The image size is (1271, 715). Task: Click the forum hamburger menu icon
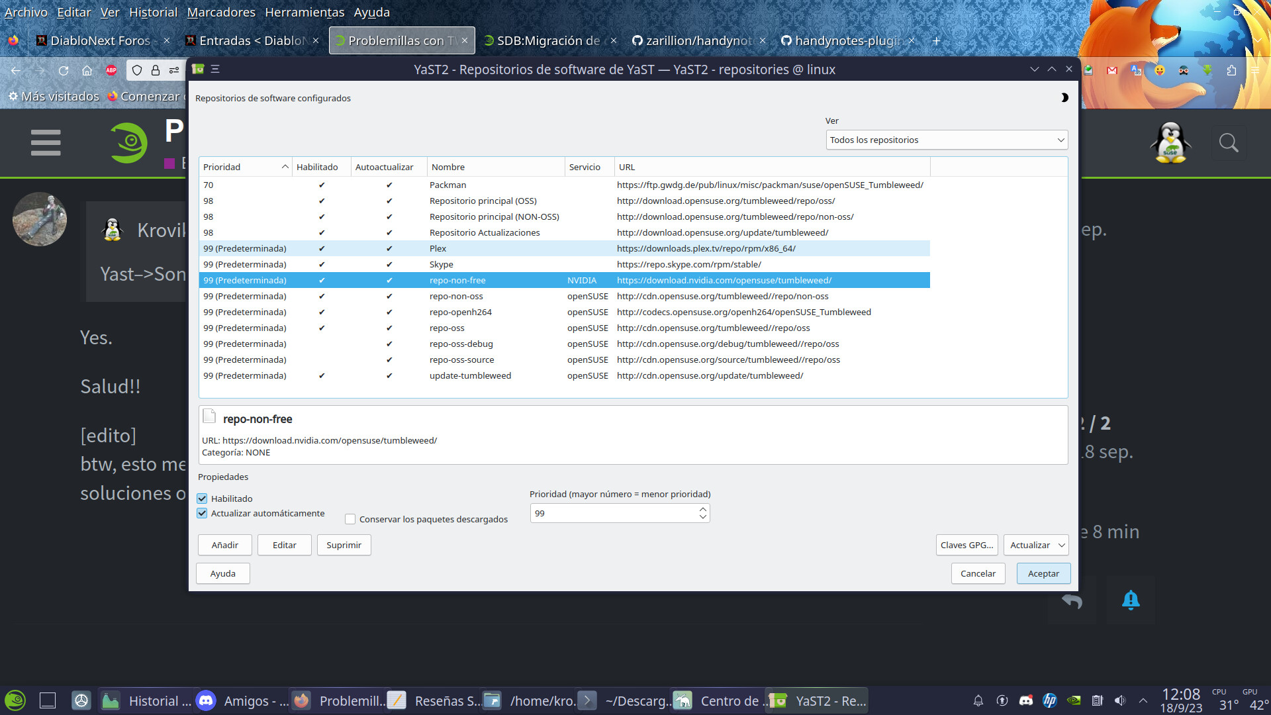pos(46,143)
